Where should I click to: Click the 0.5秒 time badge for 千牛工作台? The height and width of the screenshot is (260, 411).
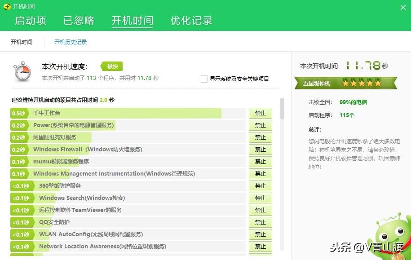tap(18, 113)
